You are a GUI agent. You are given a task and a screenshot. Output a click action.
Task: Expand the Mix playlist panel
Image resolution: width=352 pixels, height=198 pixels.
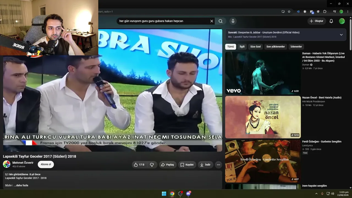341,35
